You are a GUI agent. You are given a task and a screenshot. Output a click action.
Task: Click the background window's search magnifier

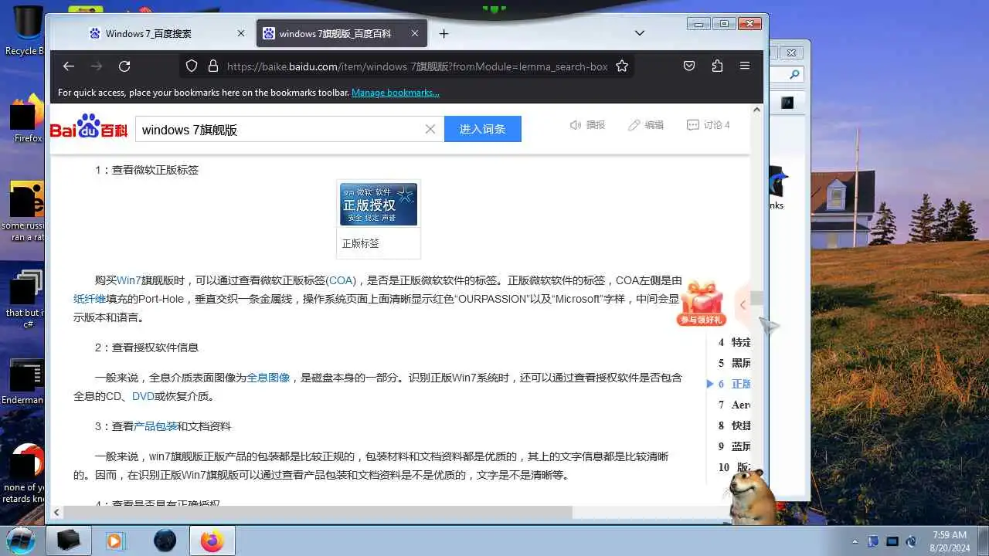point(794,75)
